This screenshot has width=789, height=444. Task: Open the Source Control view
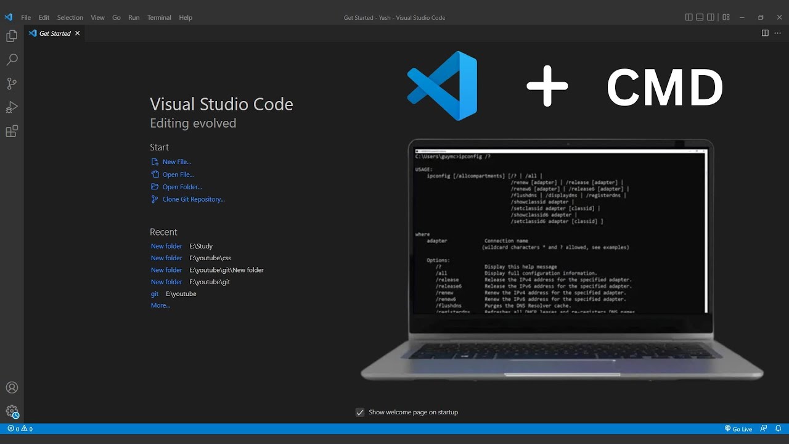point(12,83)
